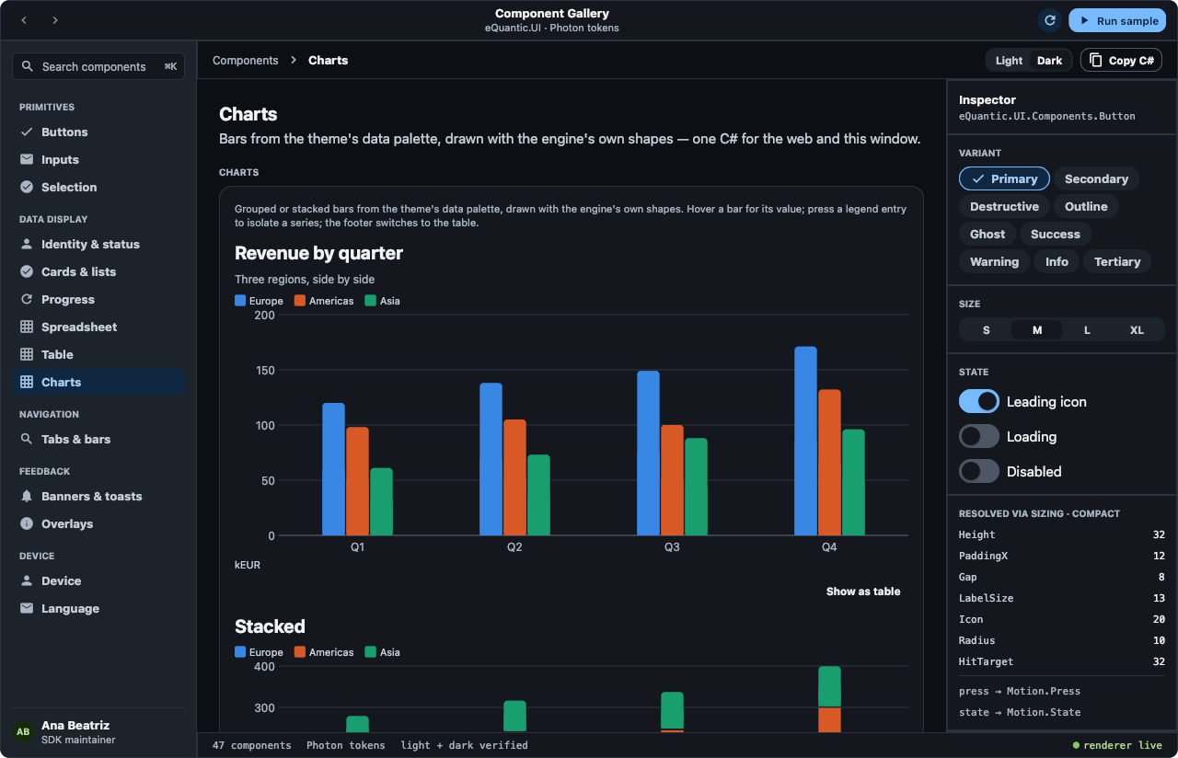Click the refresh icon button
The image size is (1178, 758).
(x=1049, y=20)
